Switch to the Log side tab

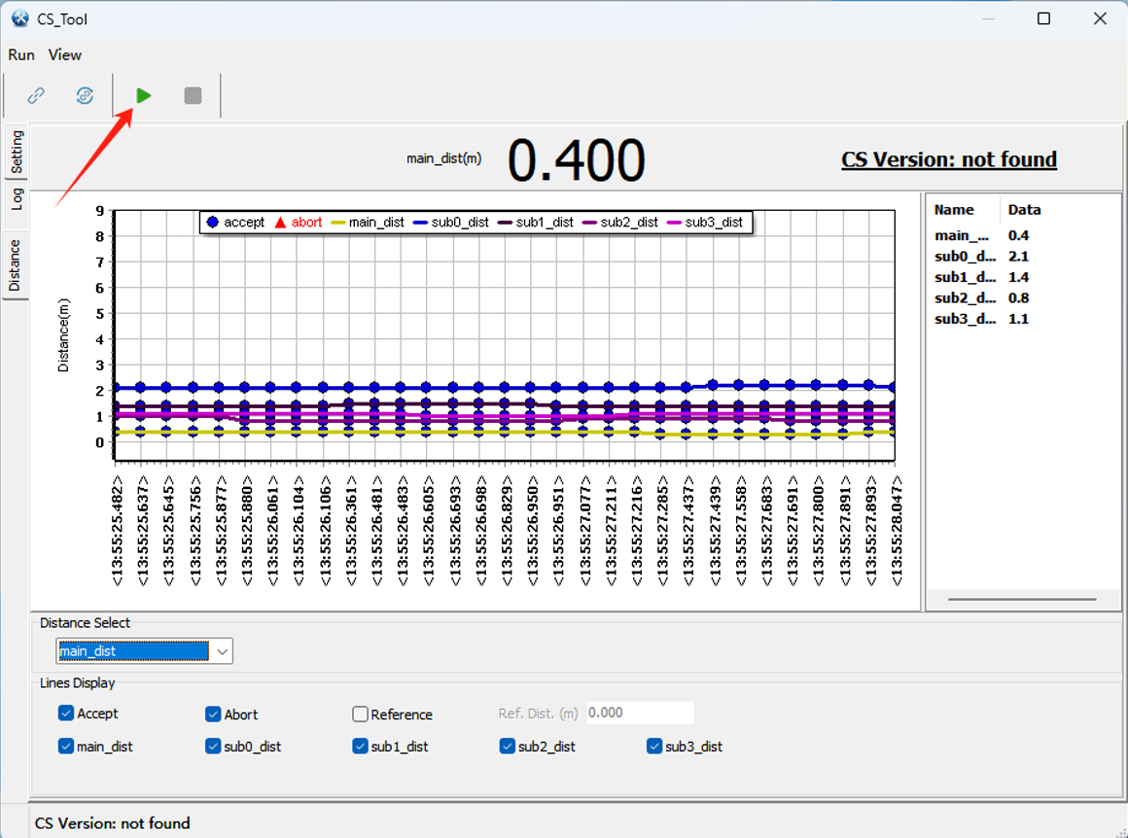point(17,199)
